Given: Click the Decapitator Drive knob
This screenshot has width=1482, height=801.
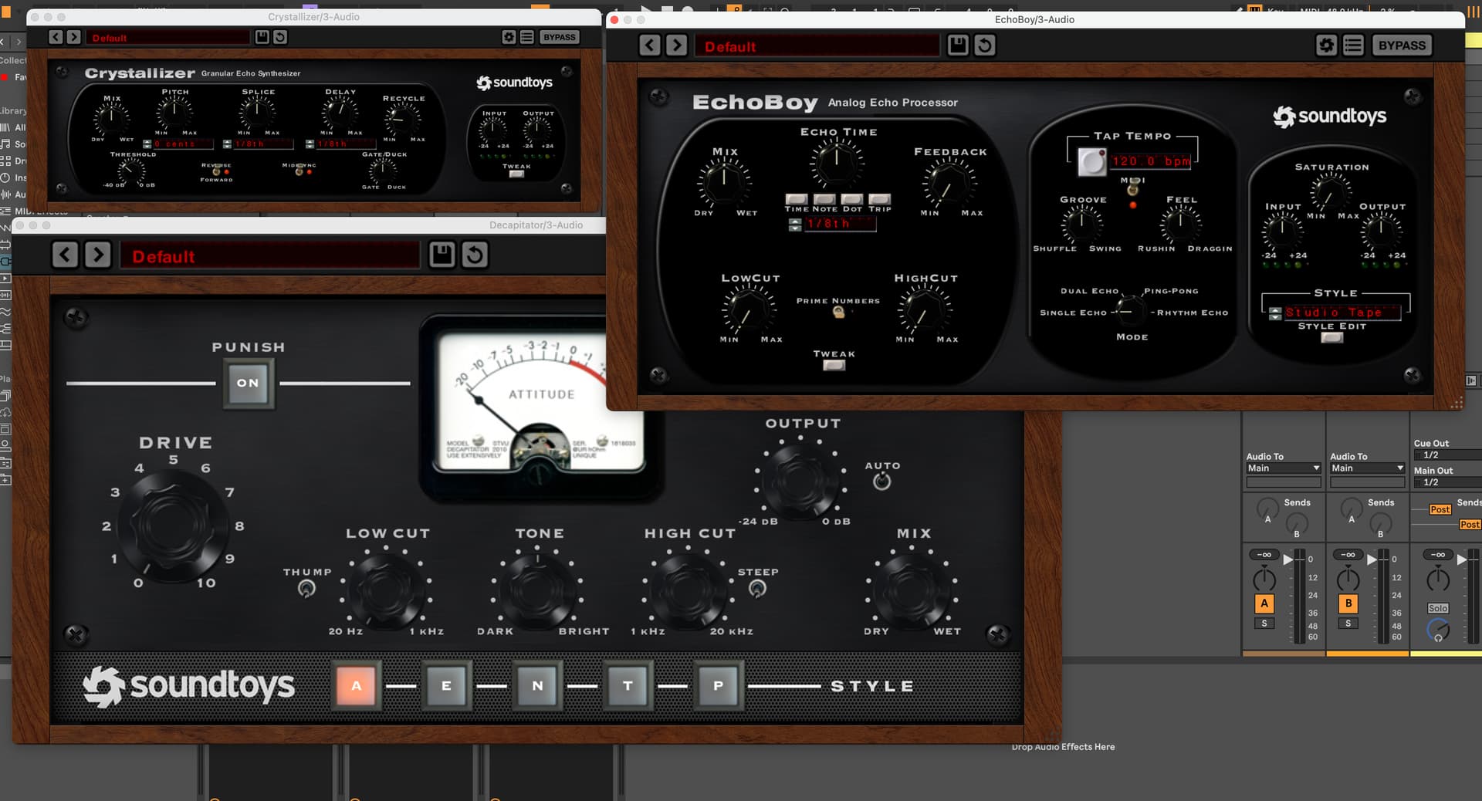Looking at the screenshot, I should pos(173,525).
